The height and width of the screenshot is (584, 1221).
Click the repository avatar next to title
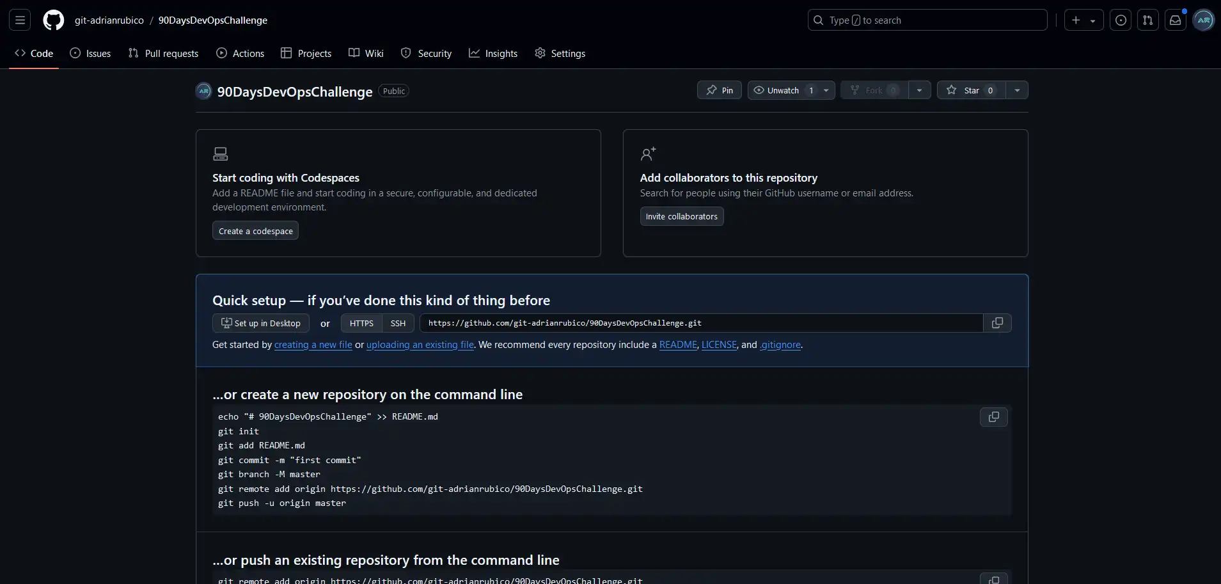[x=203, y=91]
